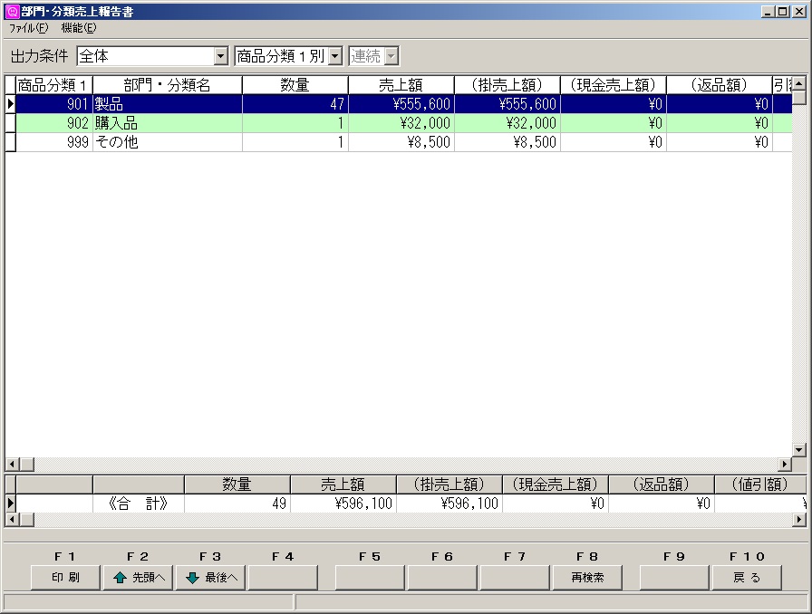
Task: Close the 部門・分類売上報告書 window
Action: pos(799,12)
